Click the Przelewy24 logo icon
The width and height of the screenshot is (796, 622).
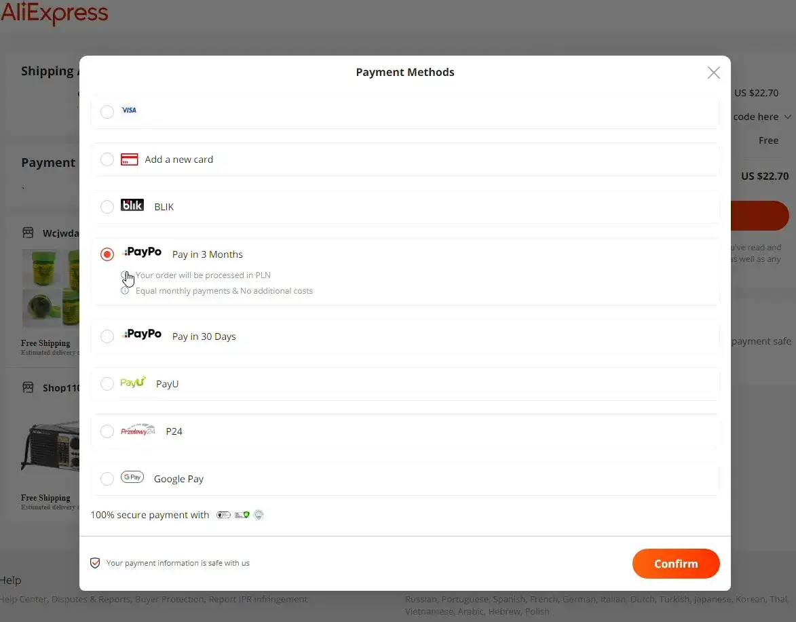tap(138, 431)
